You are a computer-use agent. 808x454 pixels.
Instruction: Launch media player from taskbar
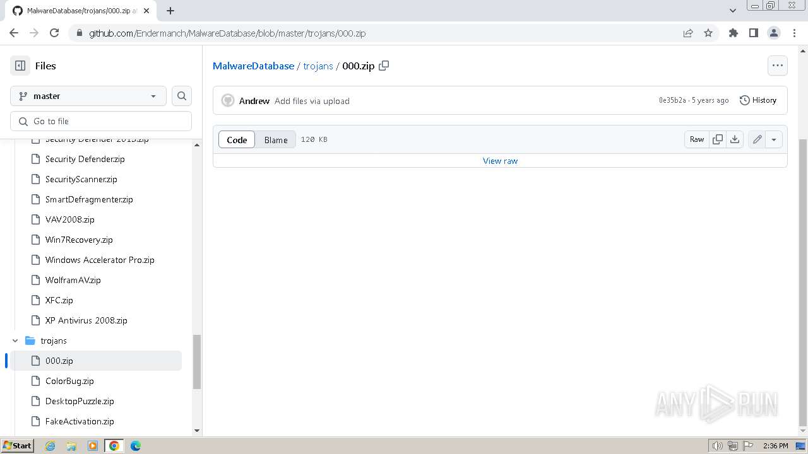[93, 446]
